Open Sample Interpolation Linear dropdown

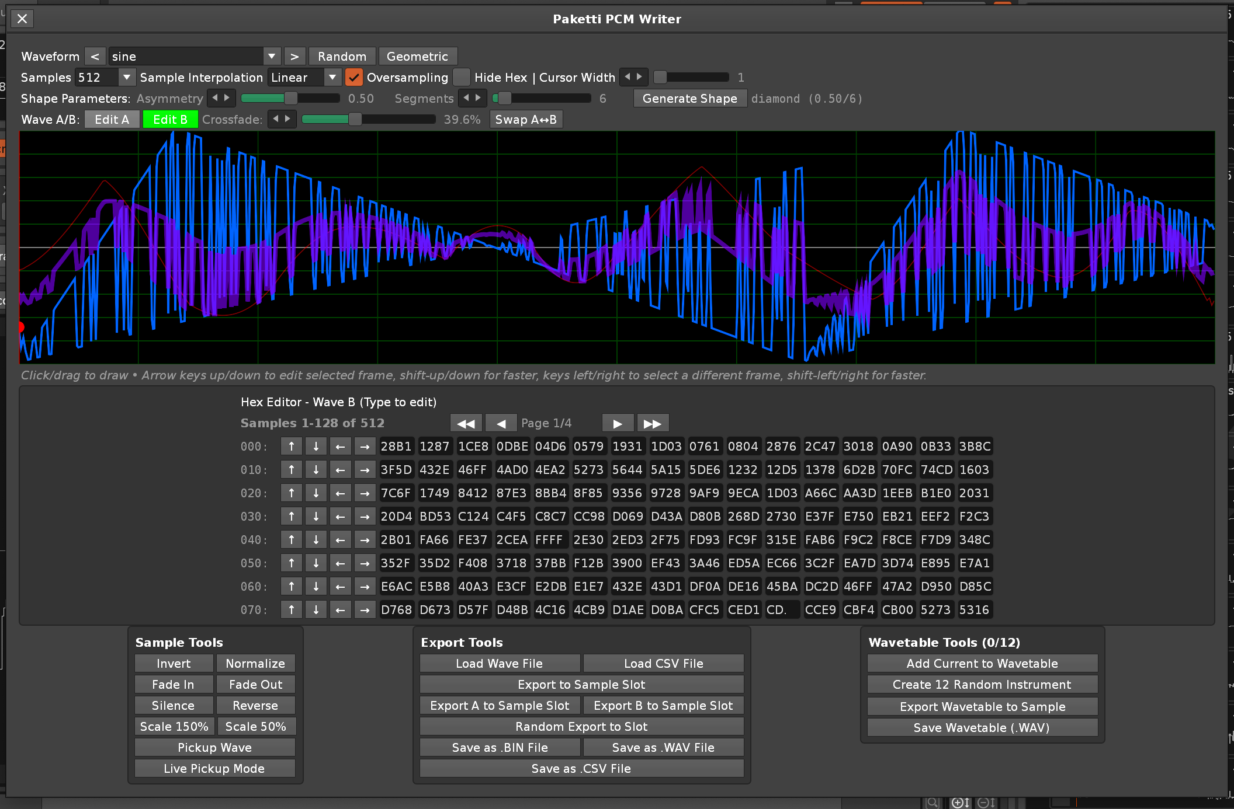click(x=332, y=78)
